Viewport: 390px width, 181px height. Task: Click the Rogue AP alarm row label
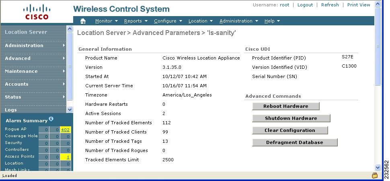point(15,129)
